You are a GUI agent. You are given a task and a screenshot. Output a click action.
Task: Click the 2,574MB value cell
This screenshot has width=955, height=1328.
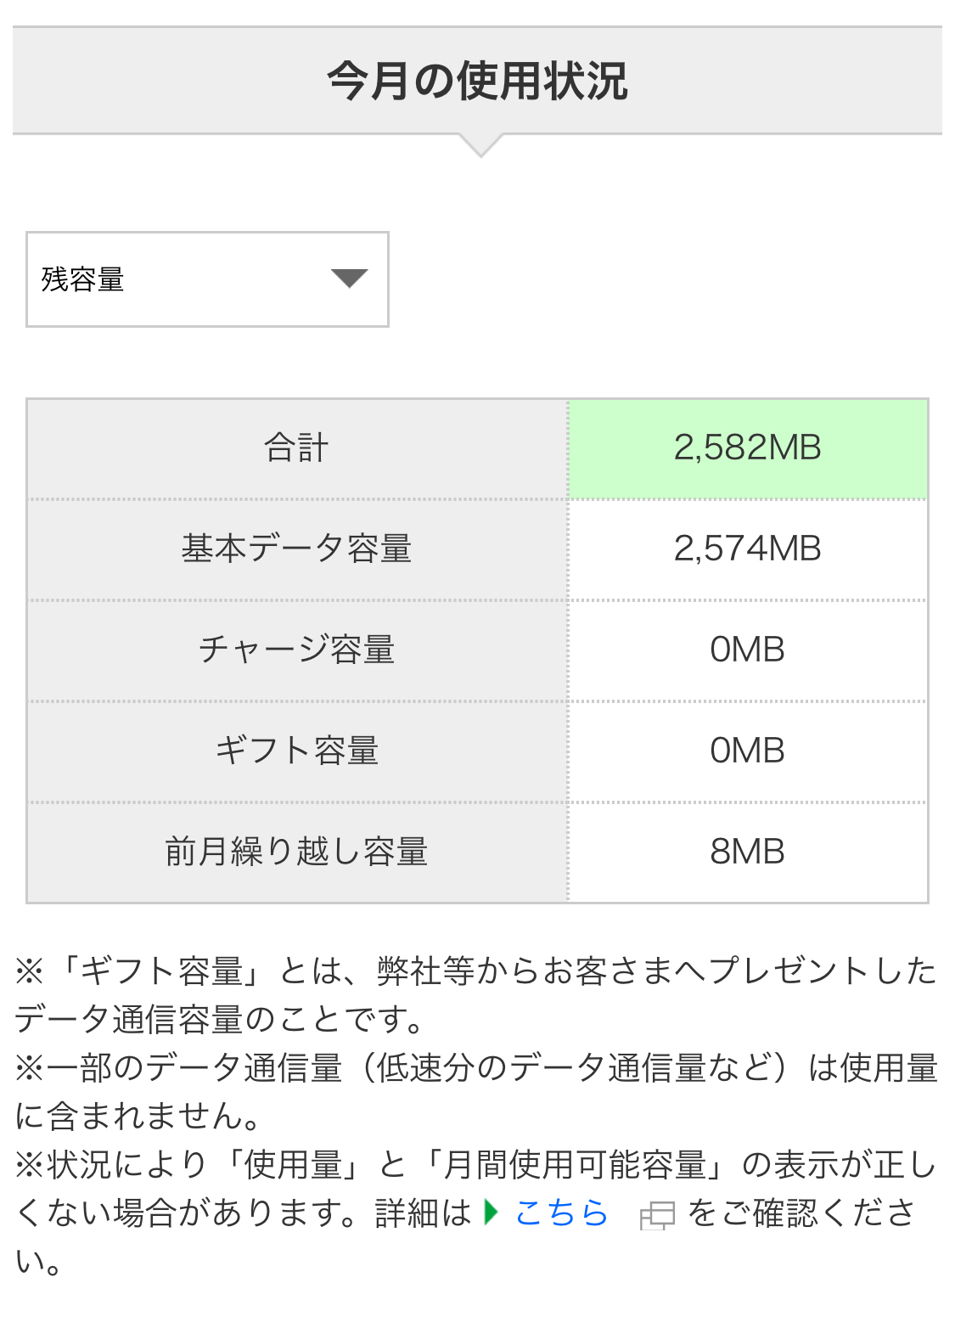pos(747,549)
